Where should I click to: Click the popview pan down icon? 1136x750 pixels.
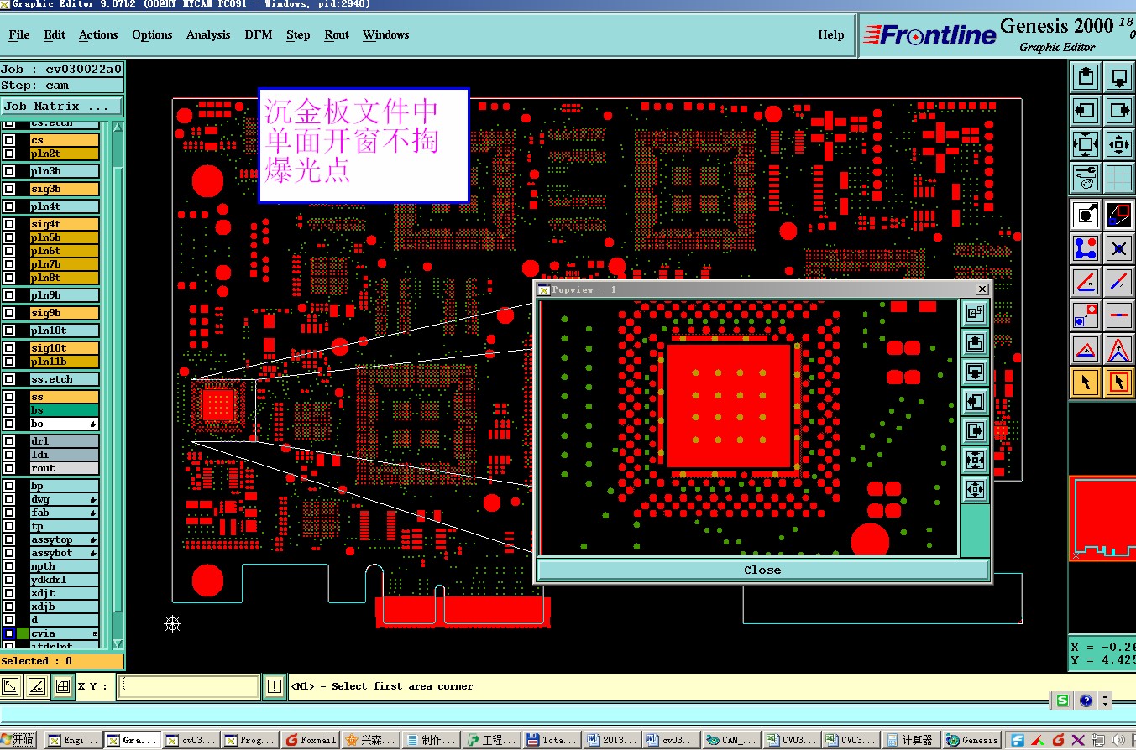point(975,372)
